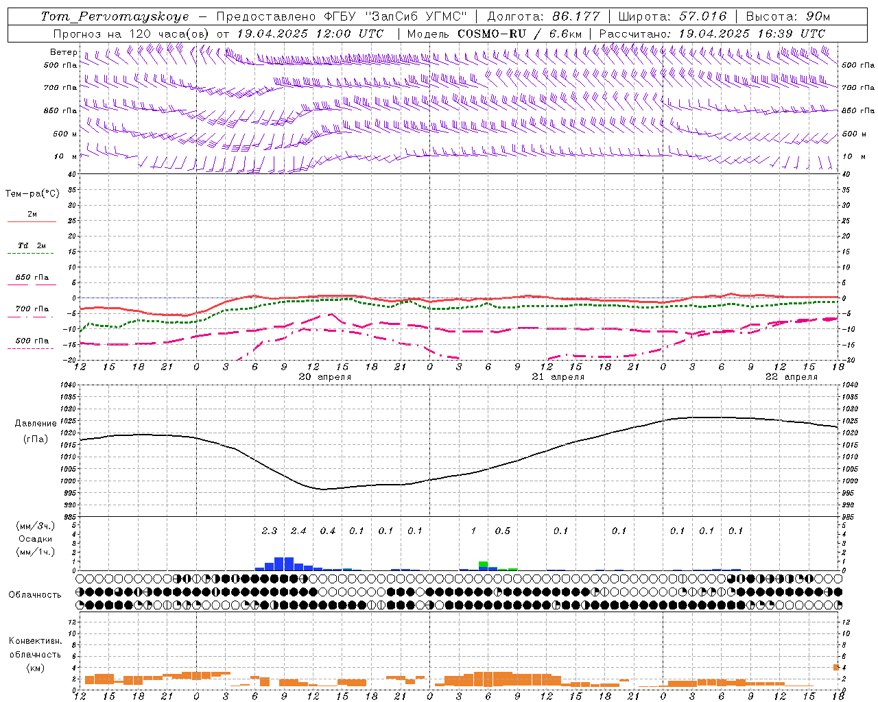Image resolution: width=878 pixels, height=702 pixels.
Task: Click the Долгота: 86.177 value
Action: click(543, 16)
